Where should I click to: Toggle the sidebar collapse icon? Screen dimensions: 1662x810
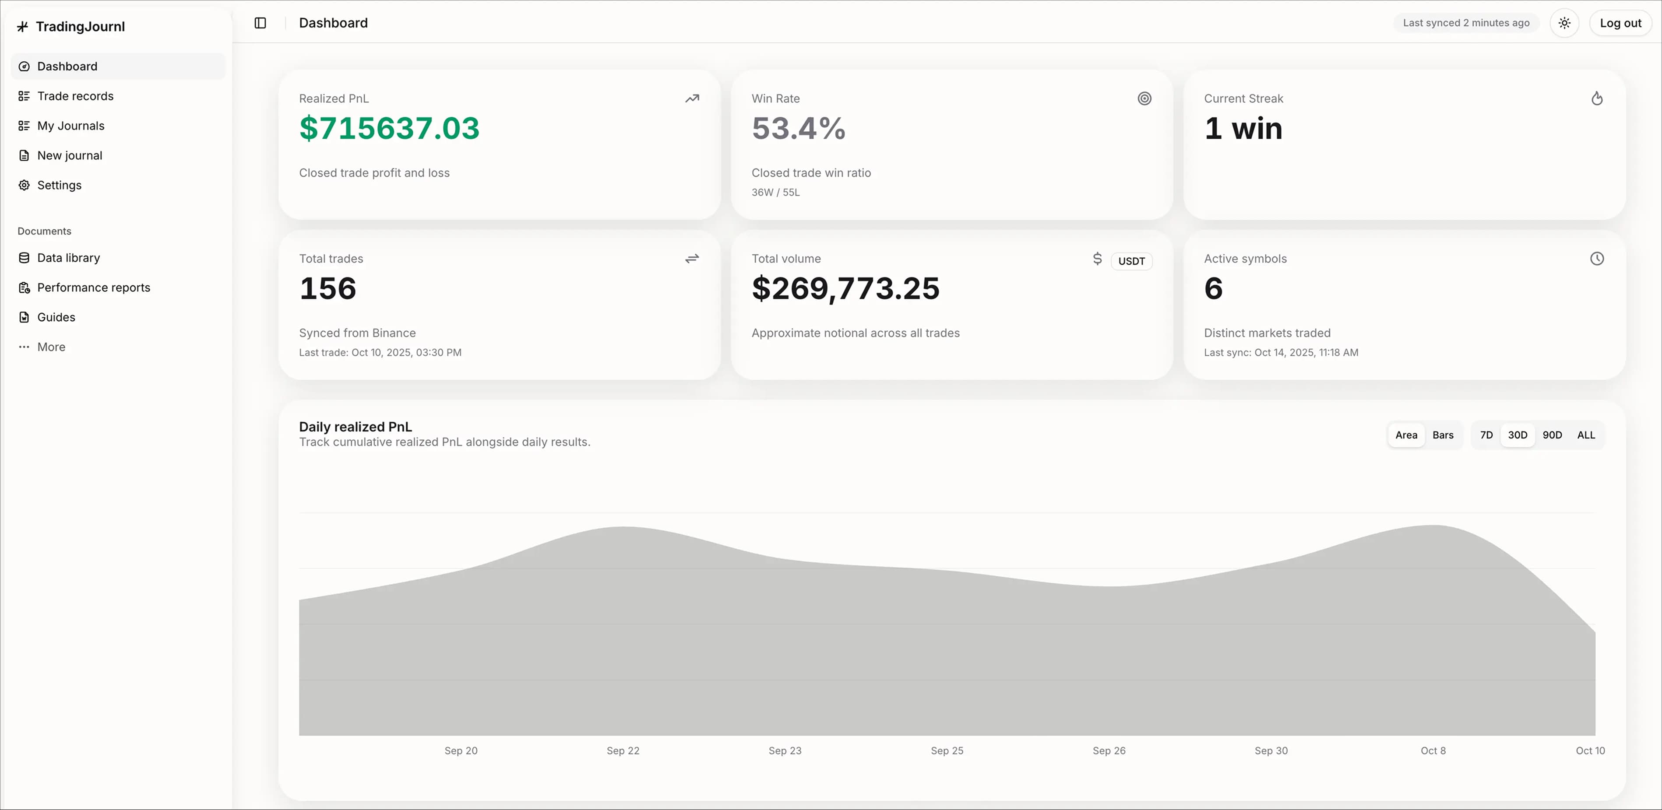pyautogui.click(x=260, y=23)
